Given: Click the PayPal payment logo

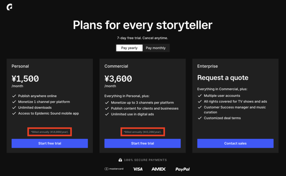Looking at the screenshot, I should [x=182, y=169].
